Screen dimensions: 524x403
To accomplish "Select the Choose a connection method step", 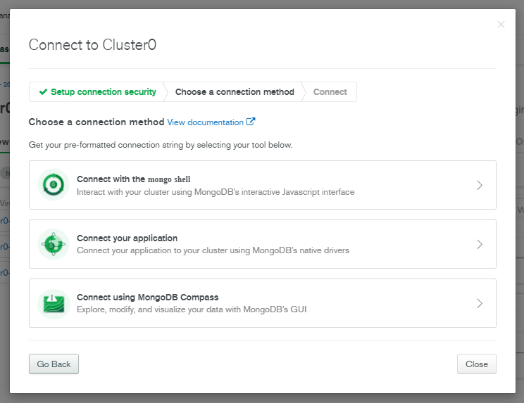I will coord(235,92).
